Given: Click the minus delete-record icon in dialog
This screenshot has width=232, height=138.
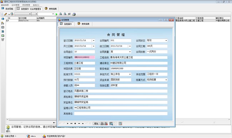Looking at the screenshot, I should tap(79, 123).
